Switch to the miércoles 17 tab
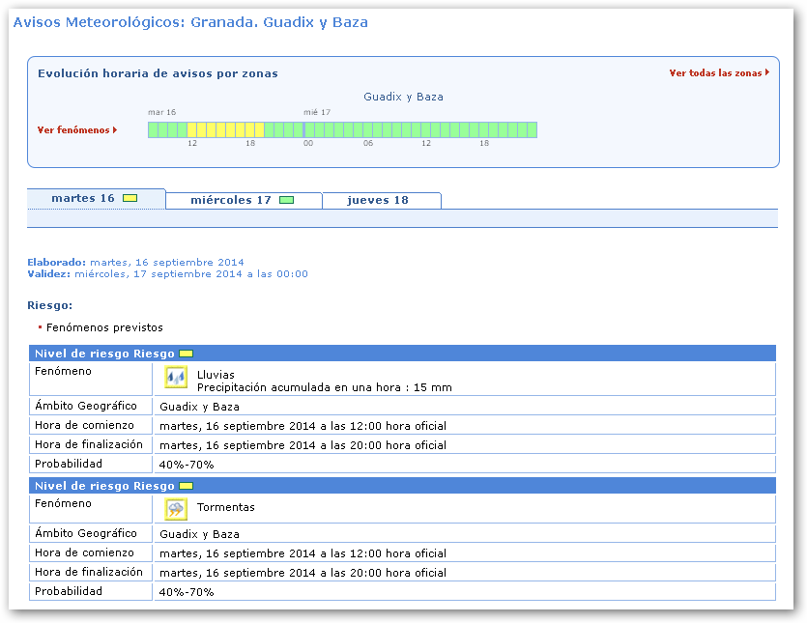 tap(231, 201)
